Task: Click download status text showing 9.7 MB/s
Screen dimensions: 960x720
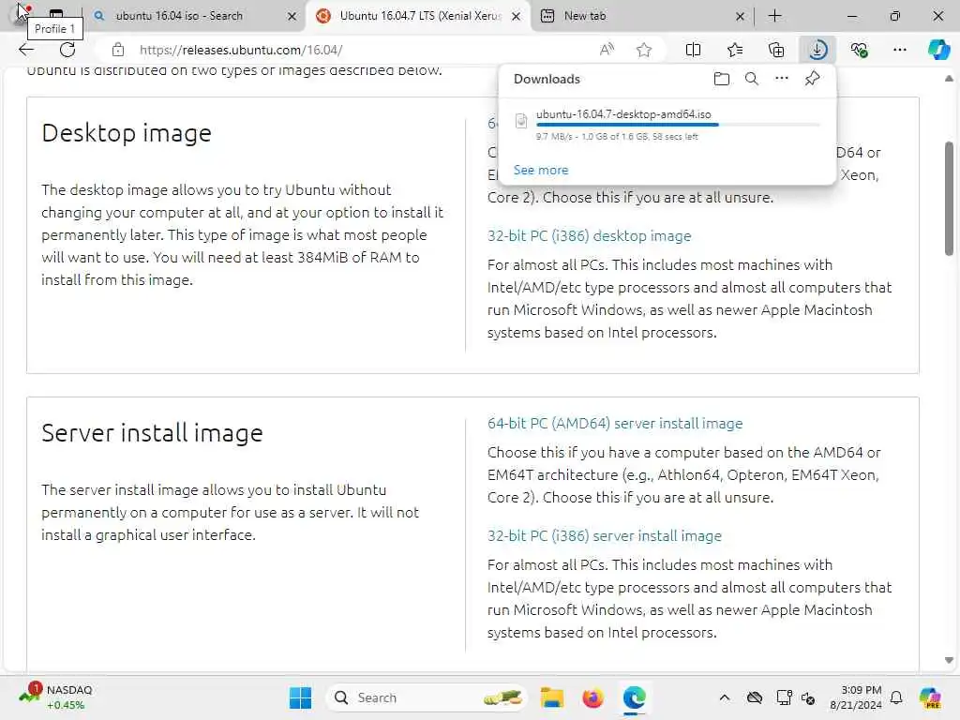Action: coord(617,137)
